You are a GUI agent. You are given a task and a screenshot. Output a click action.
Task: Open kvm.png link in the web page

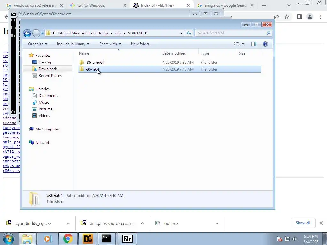(11, 137)
